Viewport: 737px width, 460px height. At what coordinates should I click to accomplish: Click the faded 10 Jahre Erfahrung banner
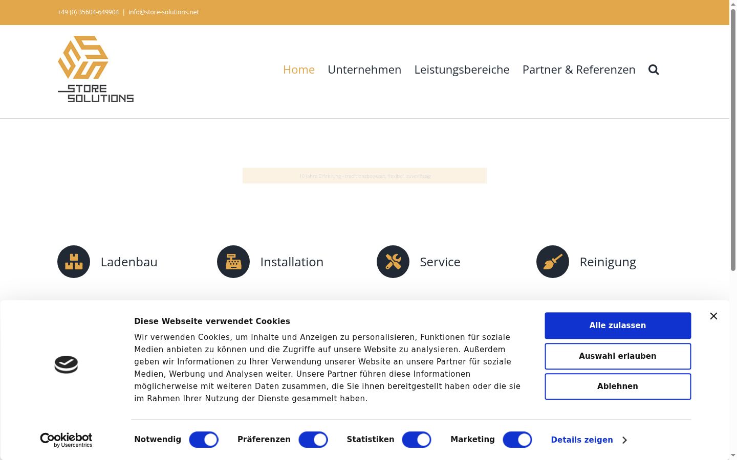[x=364, y=176]
